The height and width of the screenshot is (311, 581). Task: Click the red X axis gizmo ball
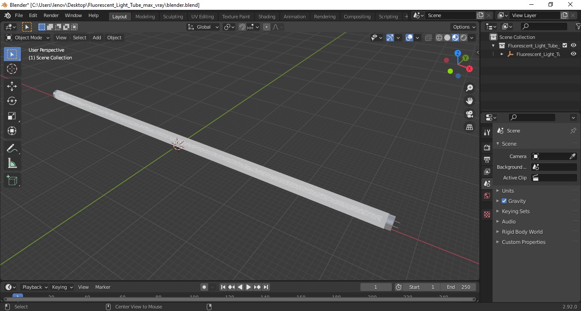coord(469,69)
